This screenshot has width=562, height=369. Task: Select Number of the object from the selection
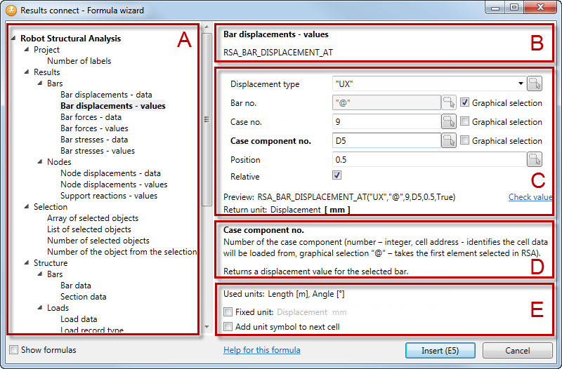(122, 252)
